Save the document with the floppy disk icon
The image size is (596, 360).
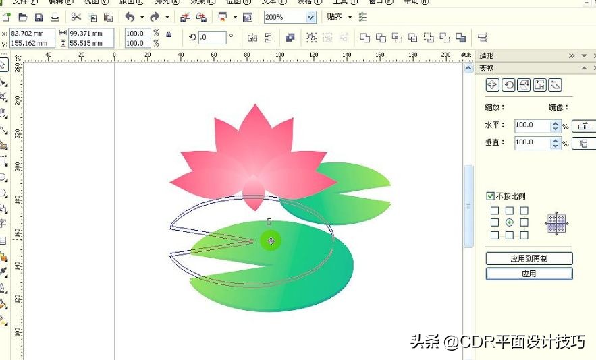click(38, 17)
